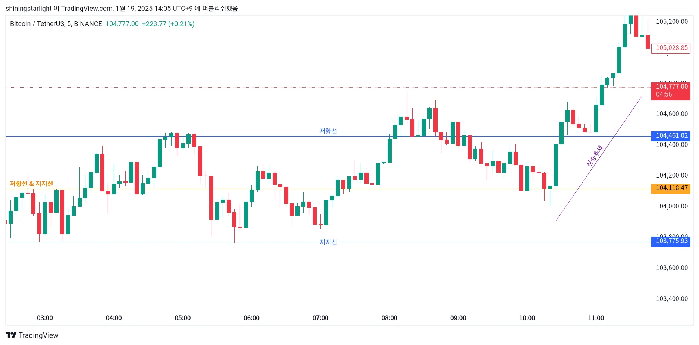Click the green +223.77 (+0.21%) change value
This screenshot has height=345, width=699.
tap(168, 24)
